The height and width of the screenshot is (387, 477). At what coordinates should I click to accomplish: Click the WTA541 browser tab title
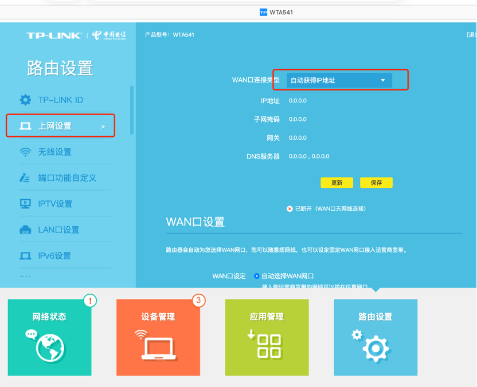coord(281,13)
